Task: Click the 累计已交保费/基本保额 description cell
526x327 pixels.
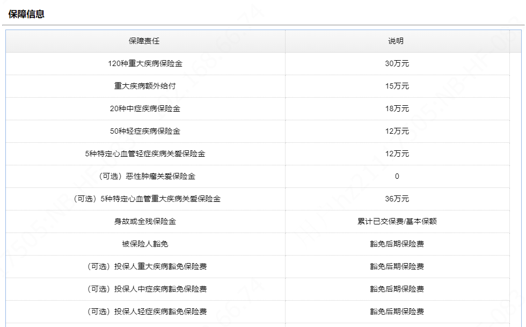Action: [x=397, y=221]
